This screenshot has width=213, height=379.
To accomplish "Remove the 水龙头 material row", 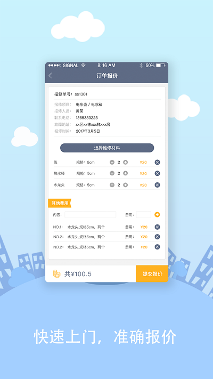I will pos(157,185).
